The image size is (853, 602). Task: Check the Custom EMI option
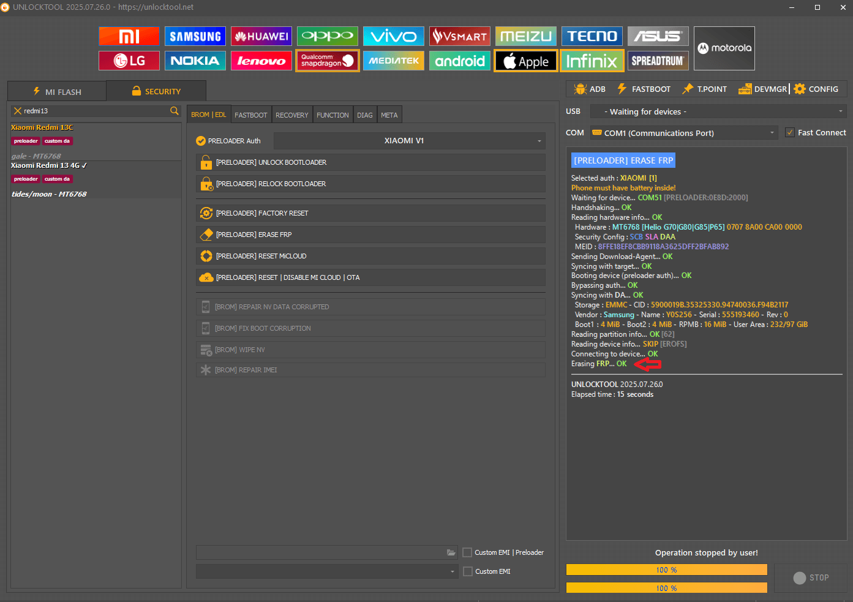467,571
